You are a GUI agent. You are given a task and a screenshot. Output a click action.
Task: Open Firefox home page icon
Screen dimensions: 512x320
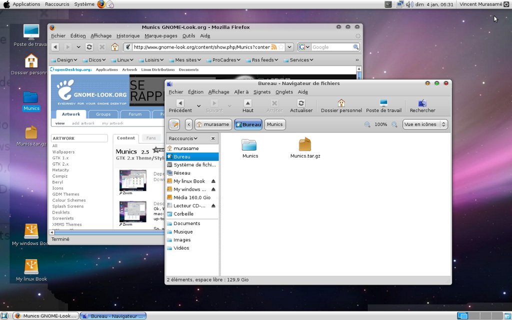click(x=114, y=47)
